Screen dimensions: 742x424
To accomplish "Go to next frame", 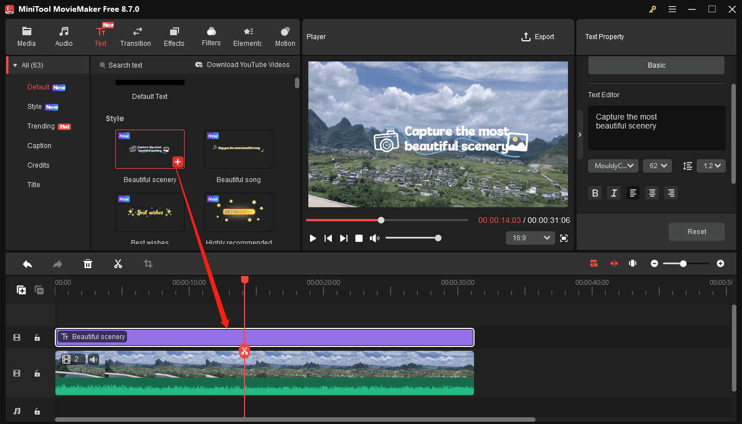I will tap(344, 238).
